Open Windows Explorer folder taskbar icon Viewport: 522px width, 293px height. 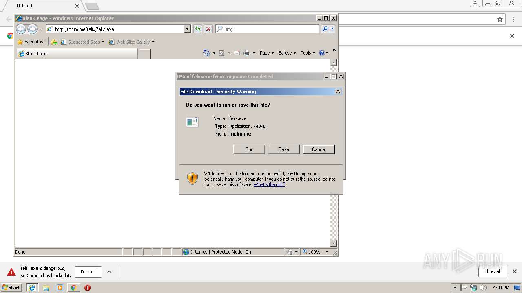46,288
